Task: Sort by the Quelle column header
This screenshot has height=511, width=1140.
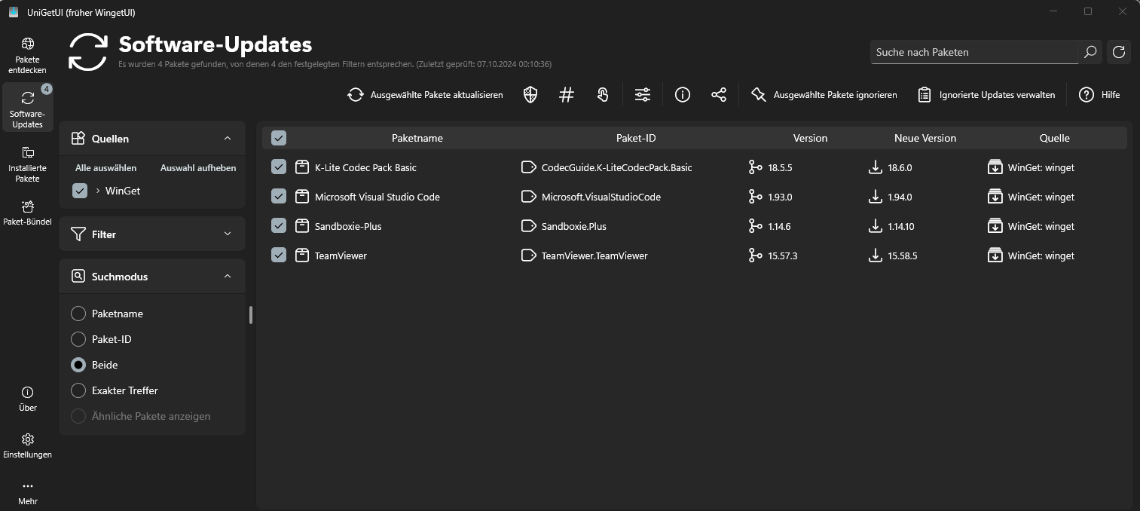Action: [x=1055, y=138]
